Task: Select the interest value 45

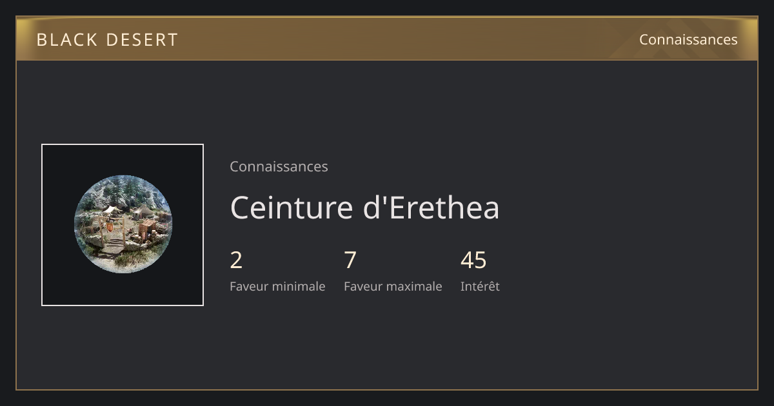Action: (473, 260)
